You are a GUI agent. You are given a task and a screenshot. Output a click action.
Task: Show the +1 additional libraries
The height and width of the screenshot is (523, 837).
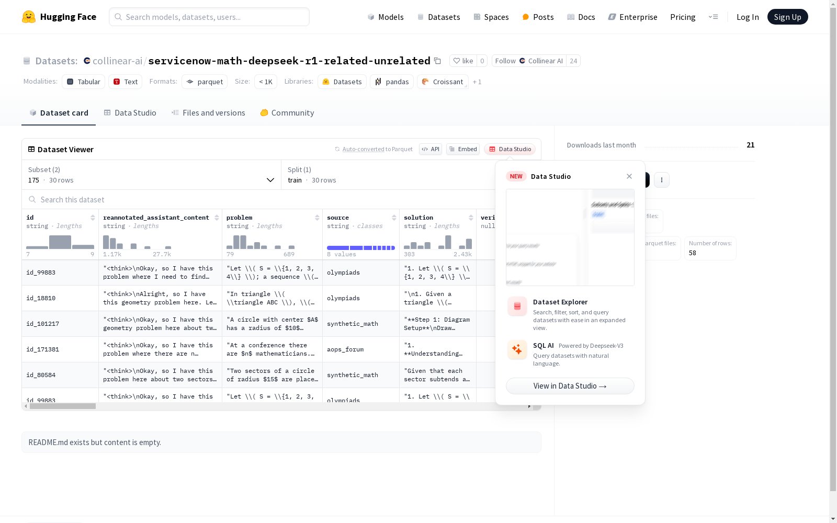pyautogui.click(x=477, y=82)
